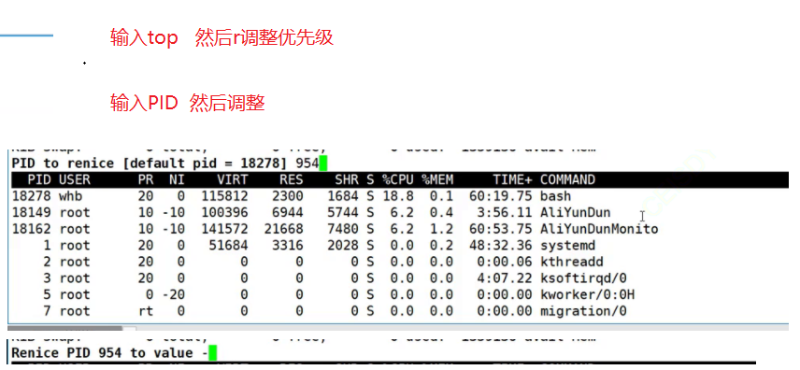Click the 3:56.11 time value

coord(505,213)
